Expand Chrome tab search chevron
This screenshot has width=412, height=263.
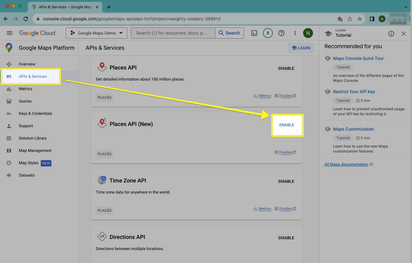[406, 7]
